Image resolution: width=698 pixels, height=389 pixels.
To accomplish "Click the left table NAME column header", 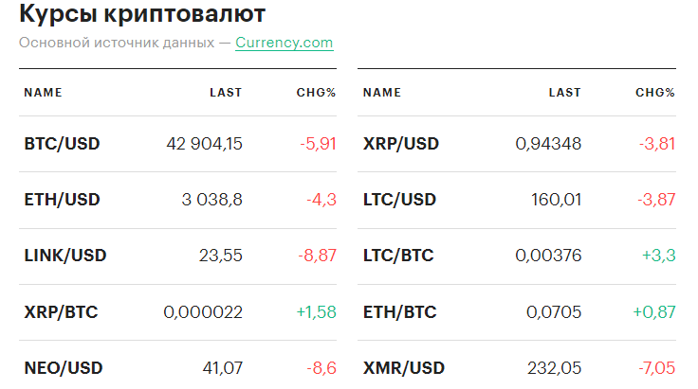I will point(43,93).
